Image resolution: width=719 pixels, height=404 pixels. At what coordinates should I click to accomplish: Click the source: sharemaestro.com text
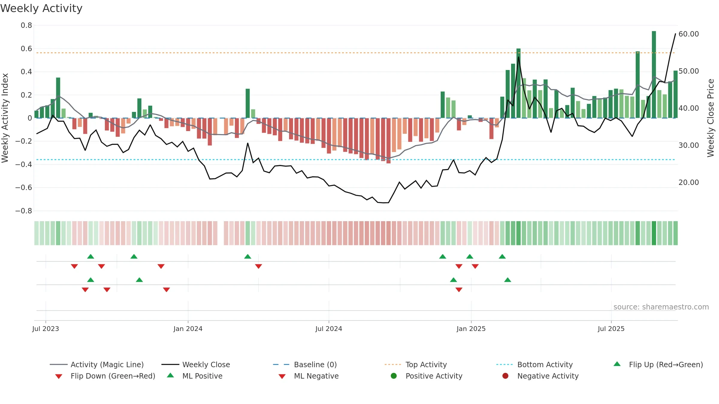coord(661,307)
